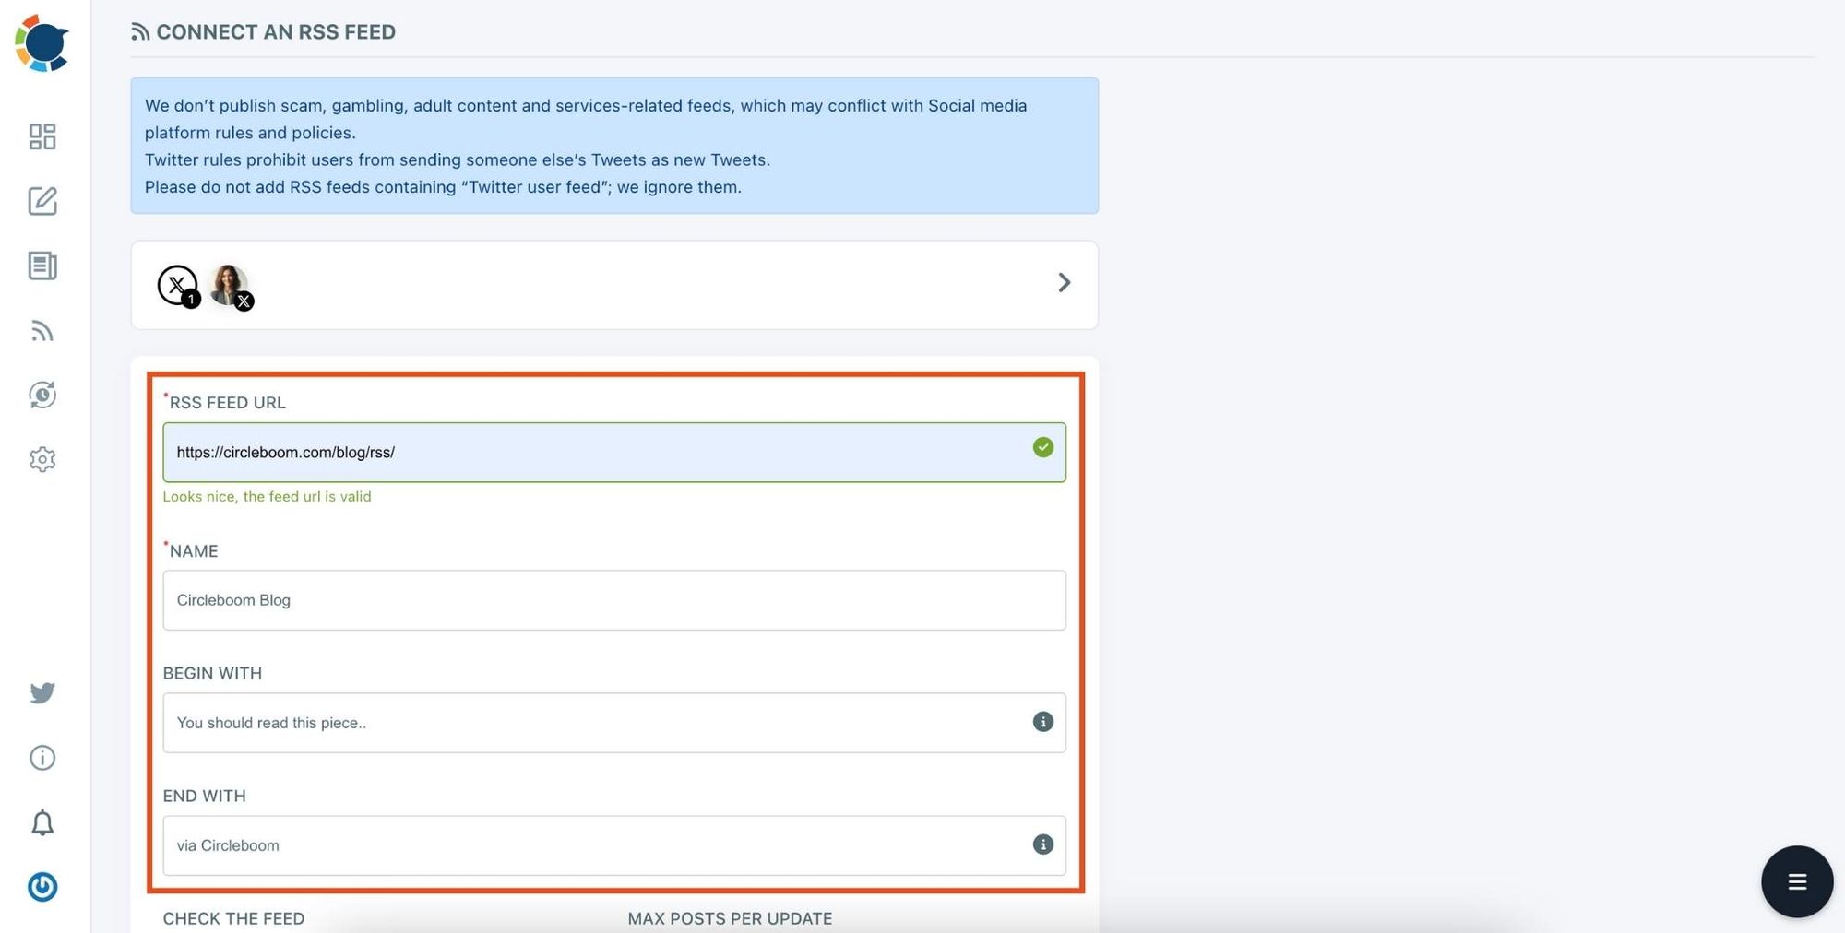This screenshot has width=1845, height=933.
Task: Click the Twitter bird icon in sidebar
Action: (x=42, y=692)
